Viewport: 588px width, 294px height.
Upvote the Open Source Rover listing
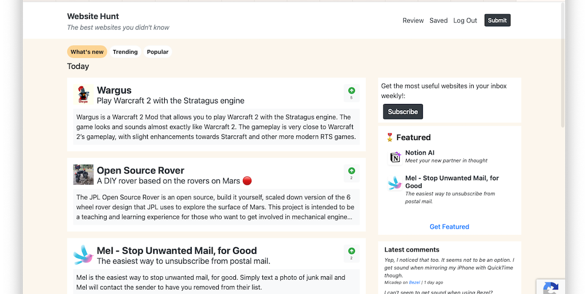[351, 172]
